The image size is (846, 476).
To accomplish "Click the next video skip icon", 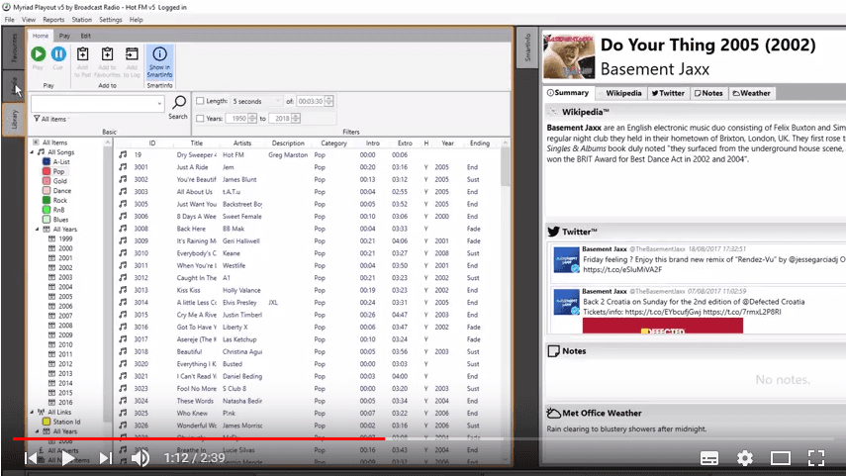I will 106,458.
